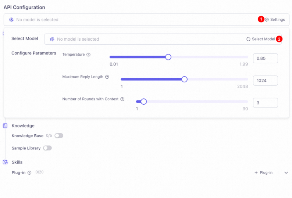Click the Settings gear icon
The width and height of the screenshot is (292, 198).
(267, 20)
